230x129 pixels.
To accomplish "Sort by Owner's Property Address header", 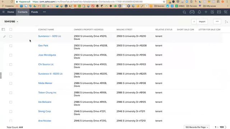I will click(x=89, y=29).
